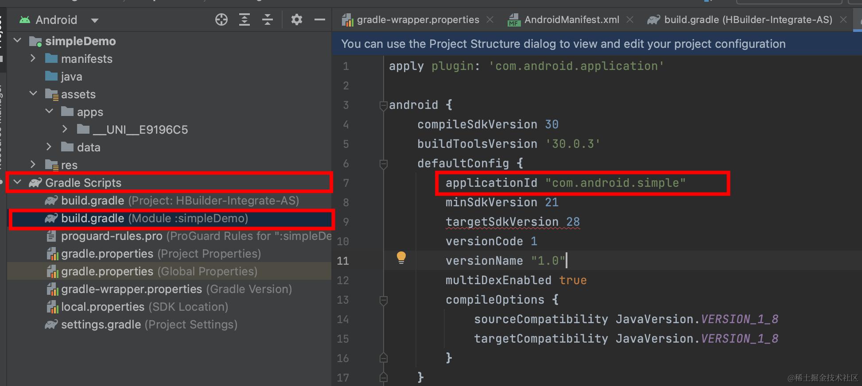Close the build.gradle (HBuilder-Integrate-AS) tab

point(843,20)
